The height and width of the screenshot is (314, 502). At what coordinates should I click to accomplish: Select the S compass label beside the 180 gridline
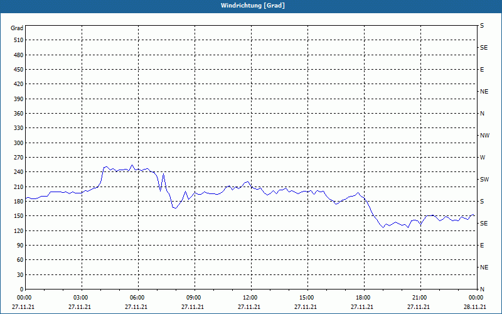pos(482,202)
